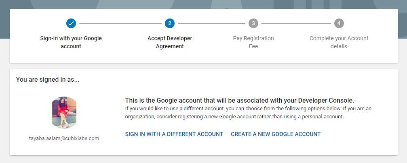The image size is (407, 163).
Task: Click the completed step 1 checkmark icon
Action: [x=71, y=23]
